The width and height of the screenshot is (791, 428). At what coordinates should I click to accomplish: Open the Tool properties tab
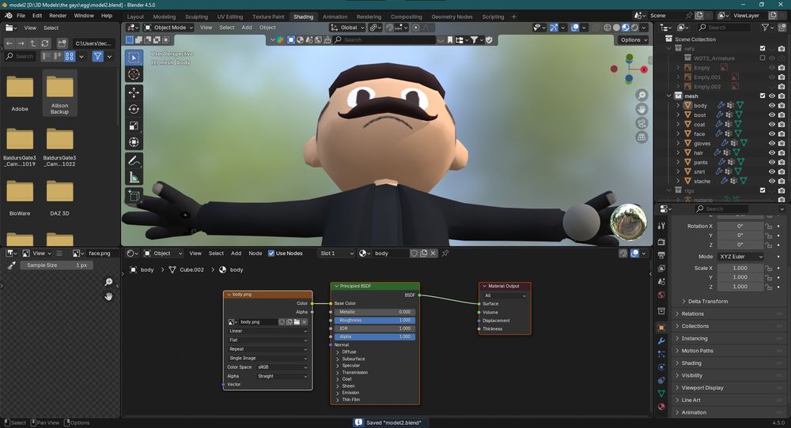pos(661,226)
